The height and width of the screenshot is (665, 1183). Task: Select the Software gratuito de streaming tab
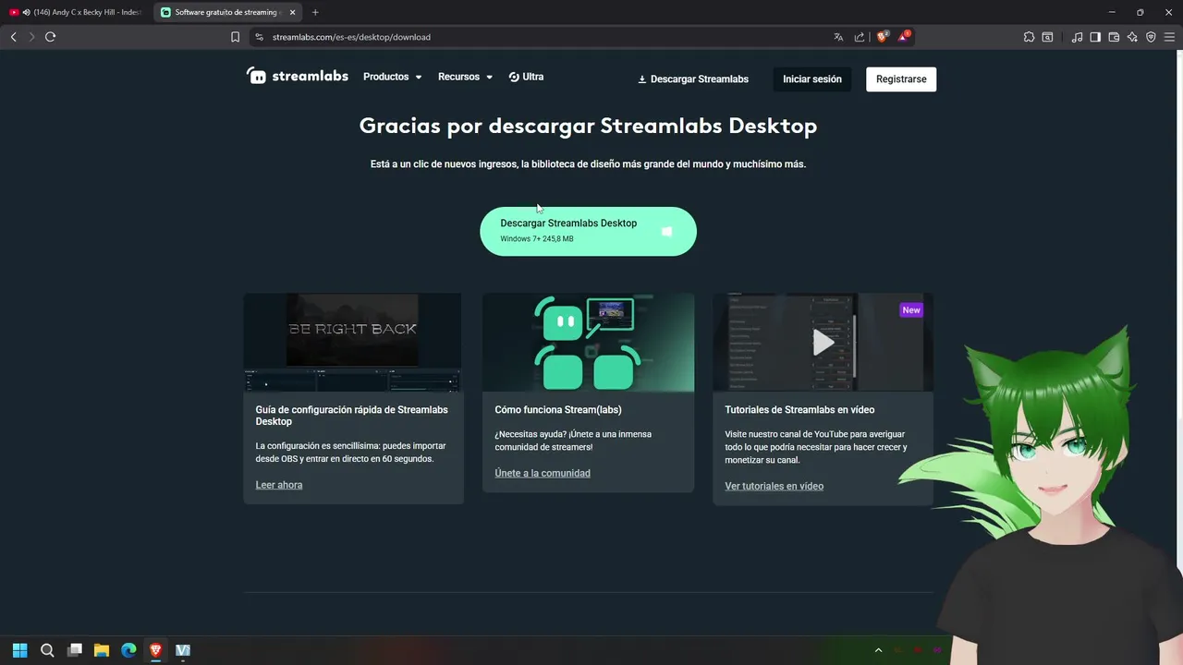click(226, 12)
